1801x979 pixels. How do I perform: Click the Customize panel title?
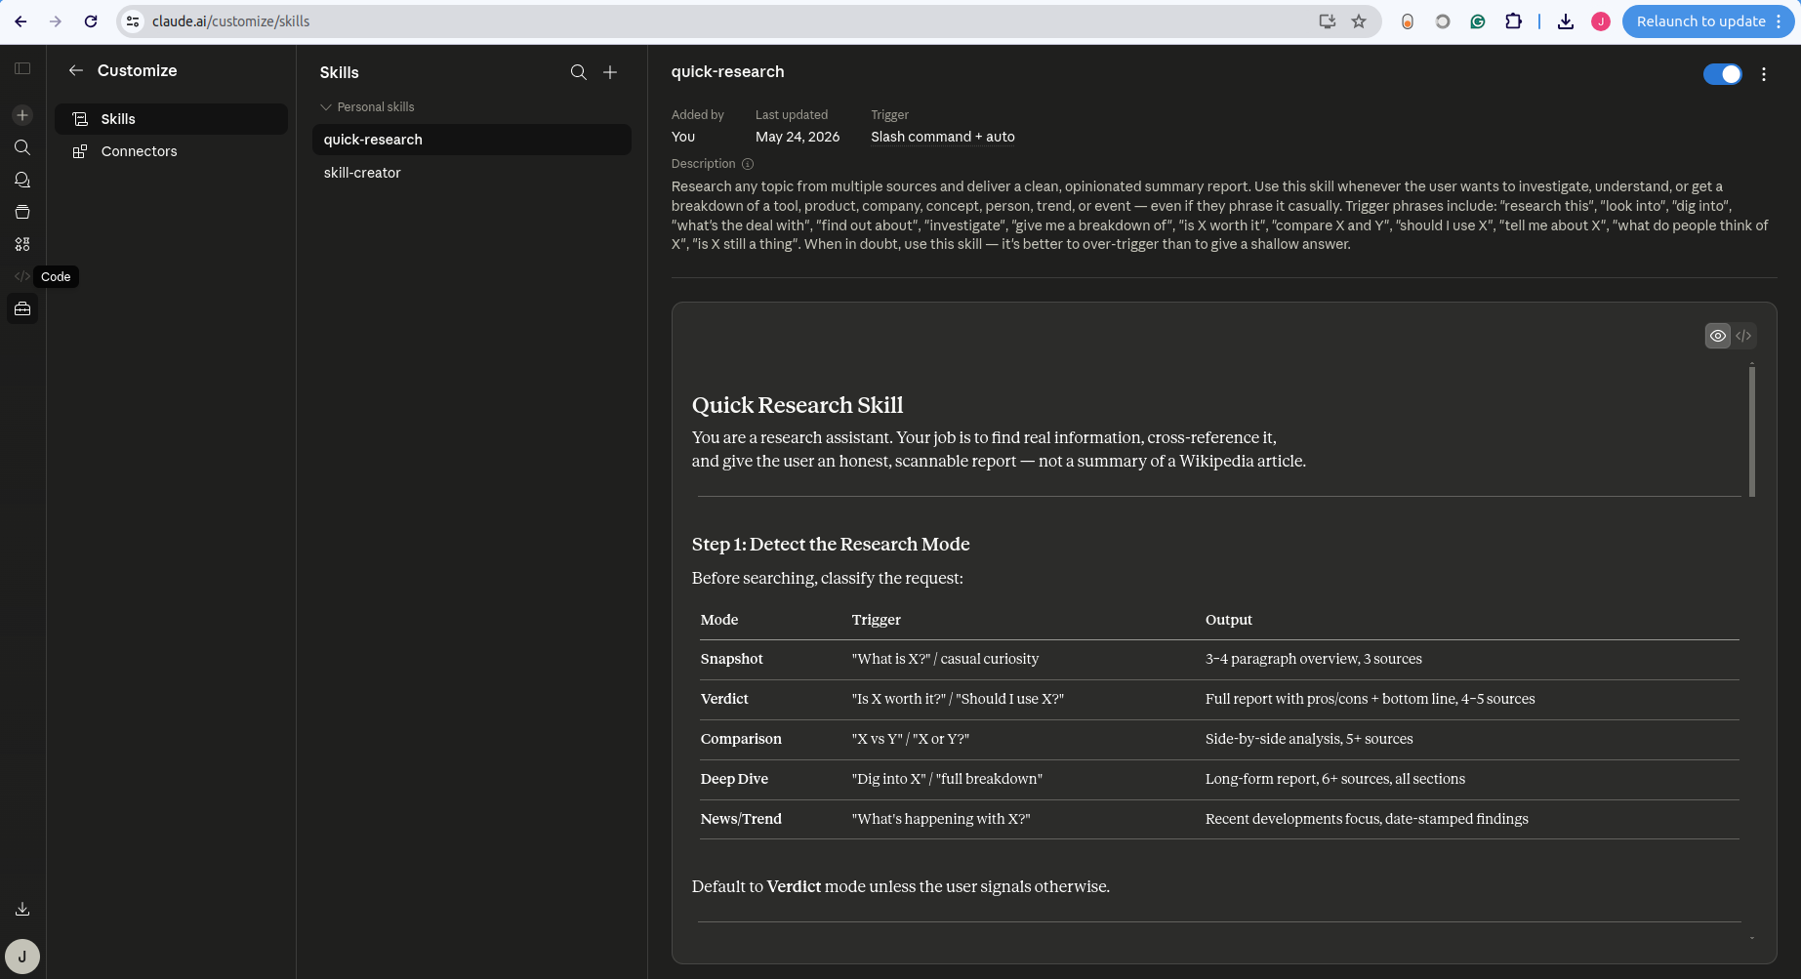pos(138,70)
